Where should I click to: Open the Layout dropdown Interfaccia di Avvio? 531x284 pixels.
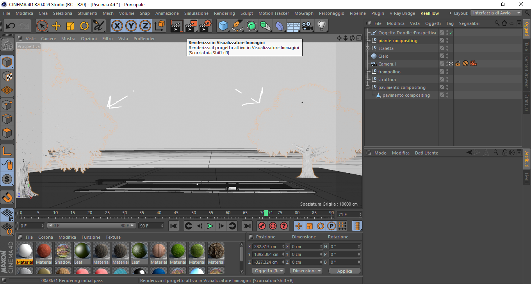point(496,13)
